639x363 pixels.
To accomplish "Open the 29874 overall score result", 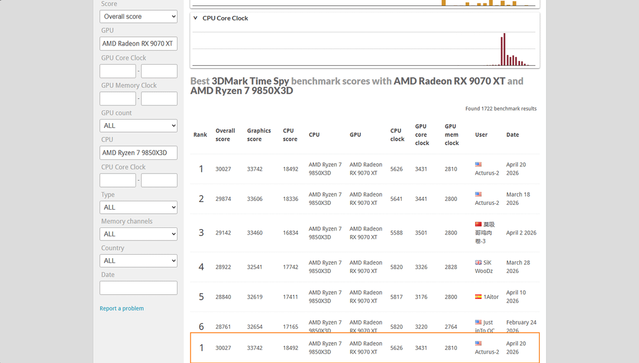I will (223, 199).
